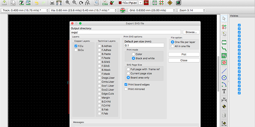The width and height of the screenshot is (255, 127).
Task: Check the B.Paste technical layer
Action: pos(100,54)
